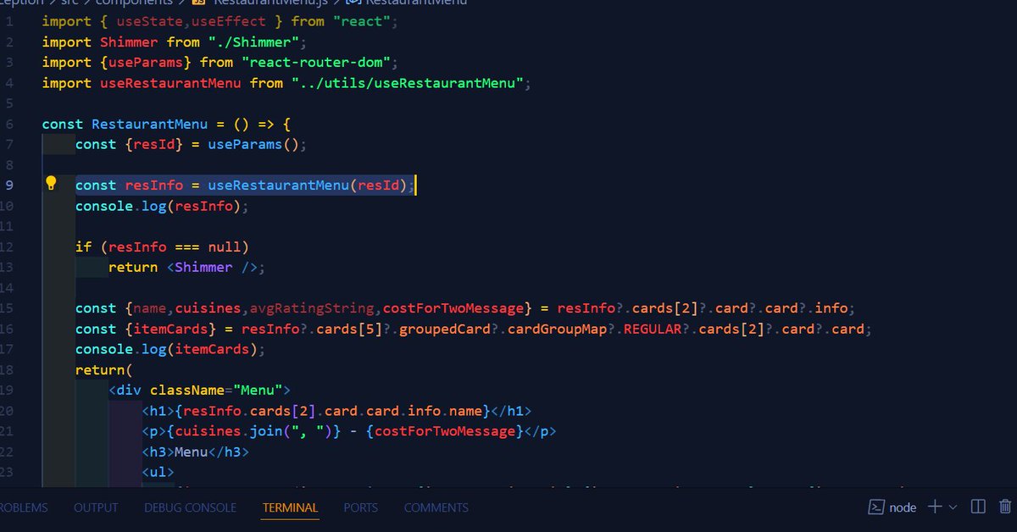Switch to the OUTPUT panel tab
This screenshot has height=532, width=1017.
click(96, 508)
